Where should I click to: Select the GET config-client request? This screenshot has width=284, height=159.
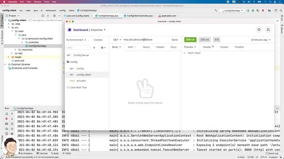point(87,75)
